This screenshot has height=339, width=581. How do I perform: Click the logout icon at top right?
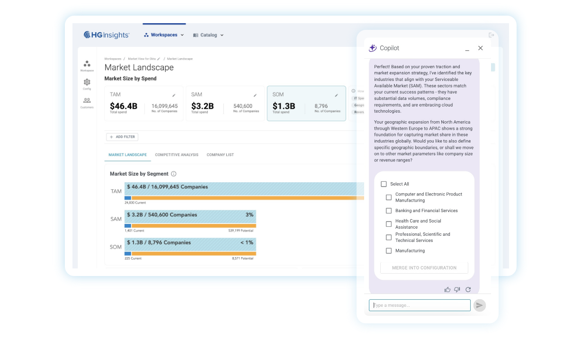tap(492, 35)
